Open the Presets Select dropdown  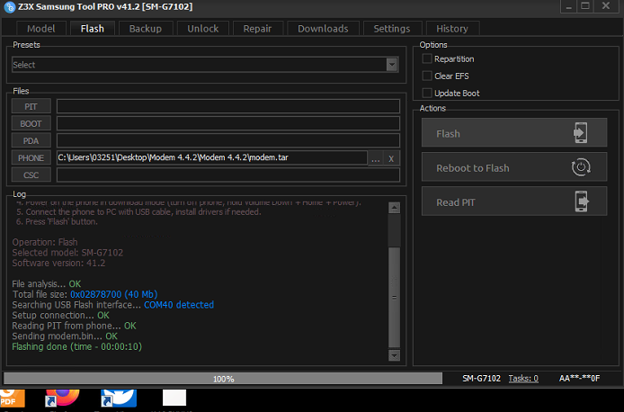[205, 65]
